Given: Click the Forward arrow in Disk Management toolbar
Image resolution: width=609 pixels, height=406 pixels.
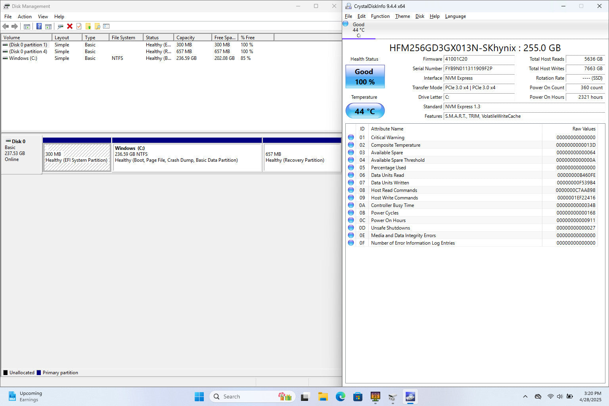Looking at the screenshot, I should (x=15, y=26).
